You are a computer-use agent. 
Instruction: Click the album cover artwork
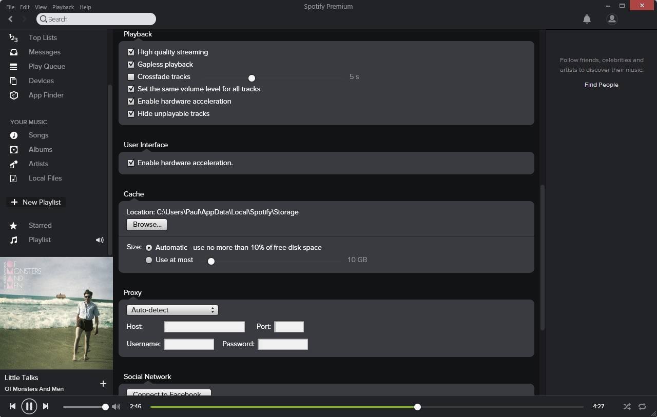(56, 313)
